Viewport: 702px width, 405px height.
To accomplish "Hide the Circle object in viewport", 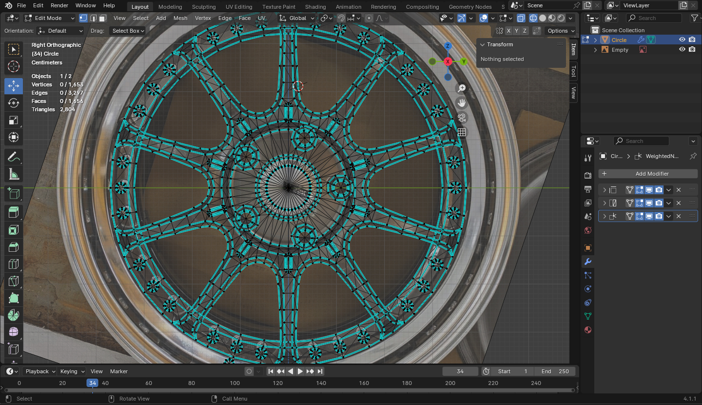I will 682,40.
